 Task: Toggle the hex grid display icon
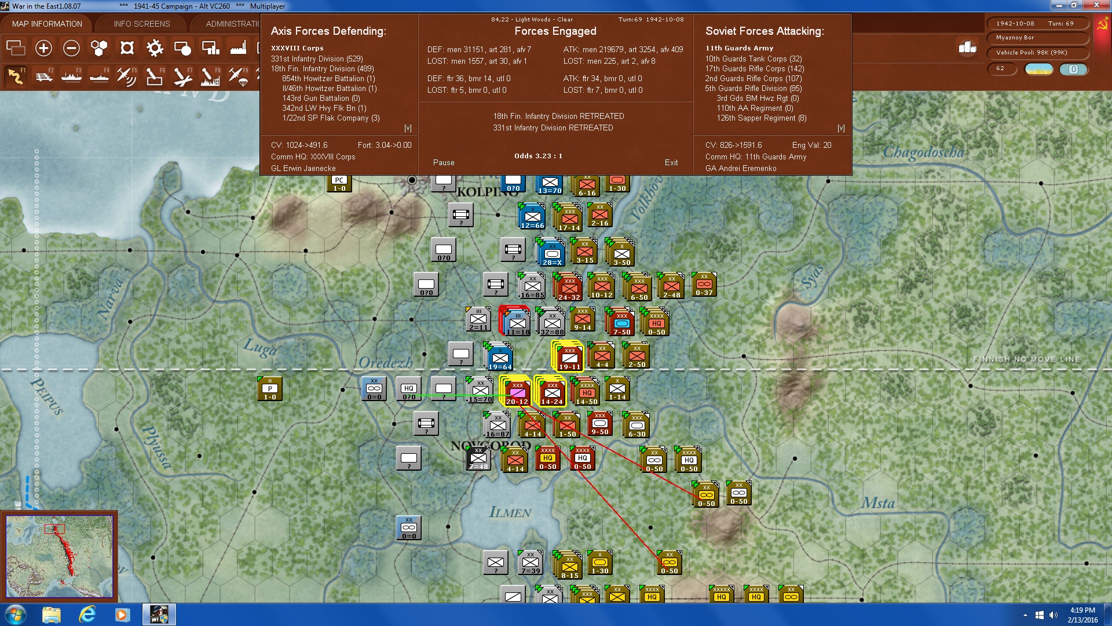[99, 48]
